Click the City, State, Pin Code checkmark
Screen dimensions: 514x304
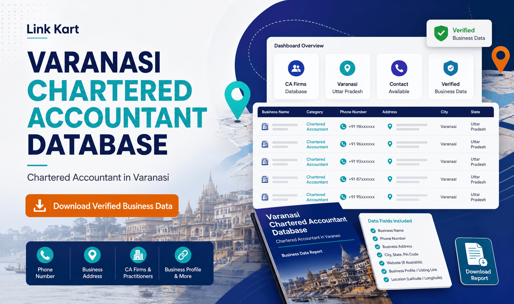point(380,255)
